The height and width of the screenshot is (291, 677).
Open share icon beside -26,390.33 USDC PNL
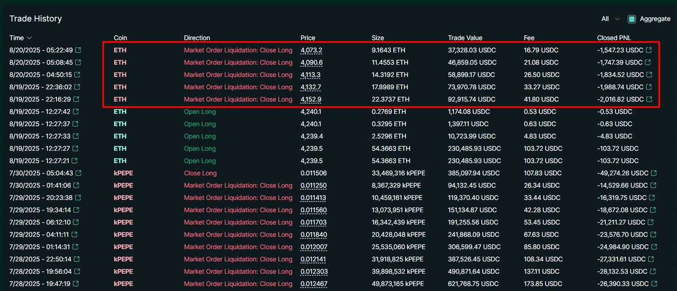(x=652, y=284)
